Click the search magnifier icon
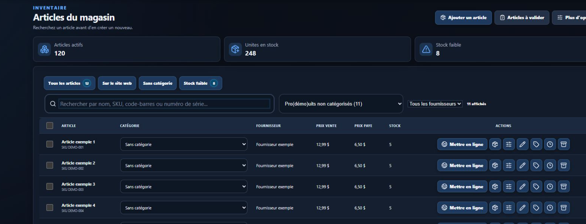This screenshot has height=224, width=586. click(53, 104)
